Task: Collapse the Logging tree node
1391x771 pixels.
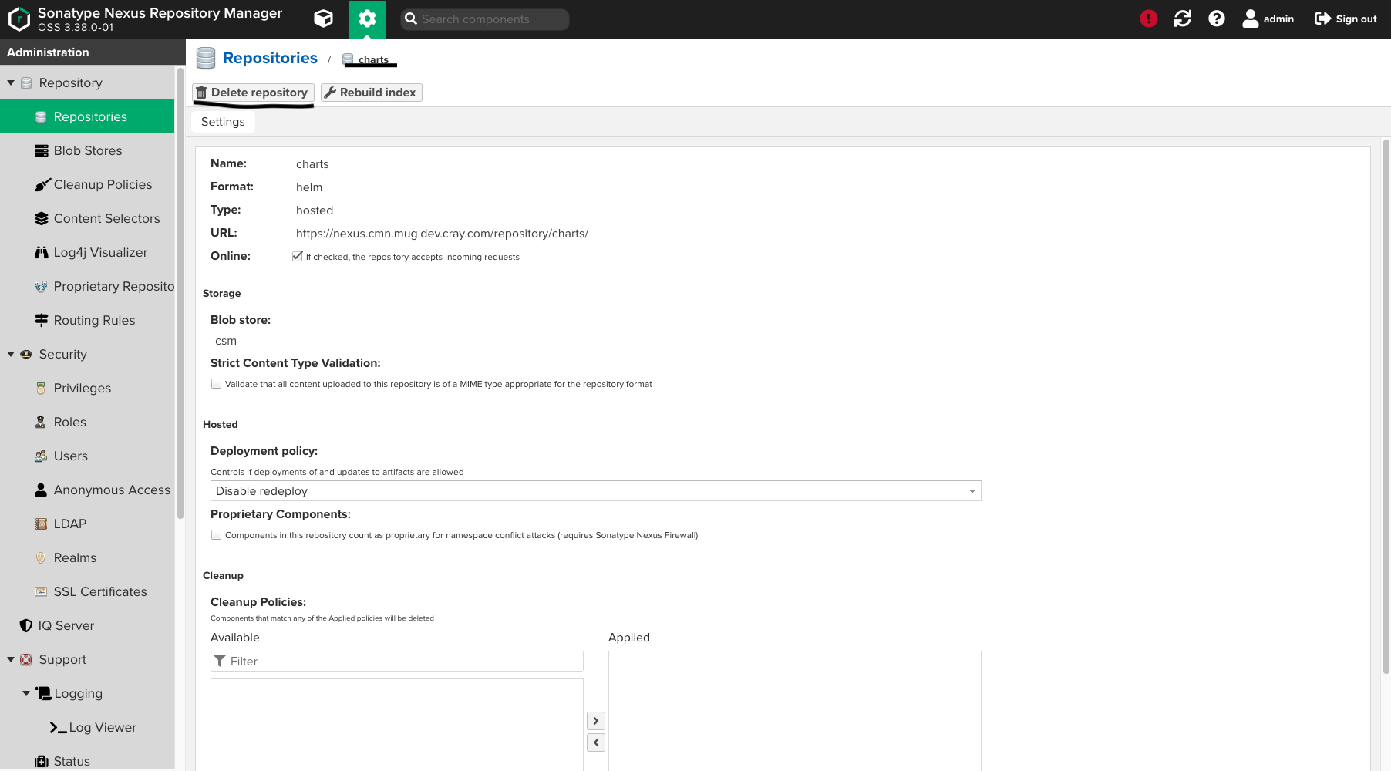Action: (x=26, y=693)
